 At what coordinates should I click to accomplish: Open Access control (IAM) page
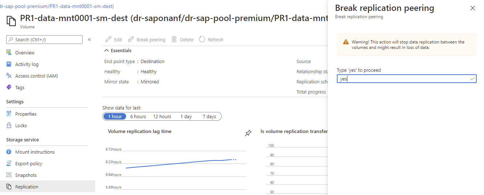(x=36, y=76)
